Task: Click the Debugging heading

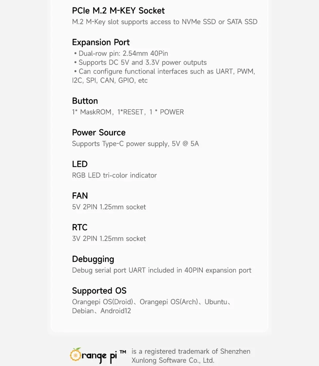Action: click(x=93, y=259)
